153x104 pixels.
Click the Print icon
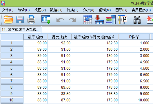pos(31,20)
